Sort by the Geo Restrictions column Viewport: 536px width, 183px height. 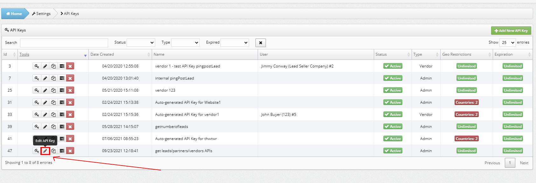[x=467, y=54]
